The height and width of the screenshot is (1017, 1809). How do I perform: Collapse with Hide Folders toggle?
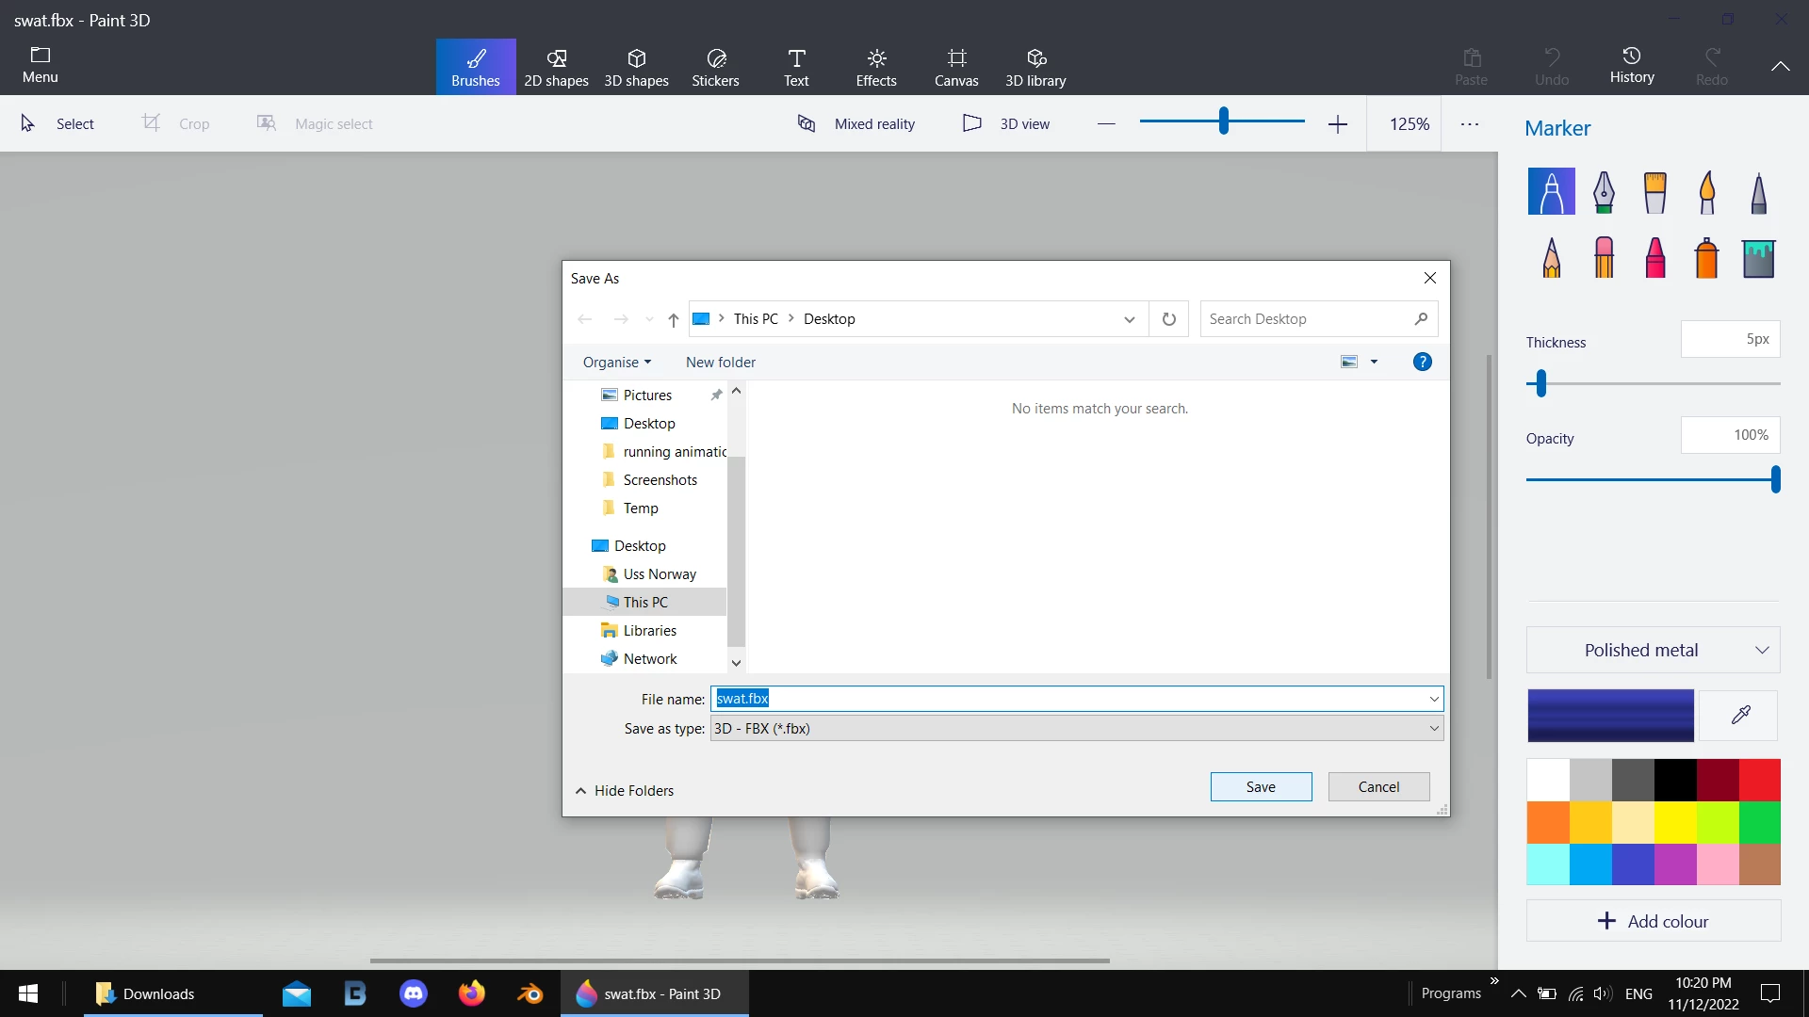click(625, 791)
